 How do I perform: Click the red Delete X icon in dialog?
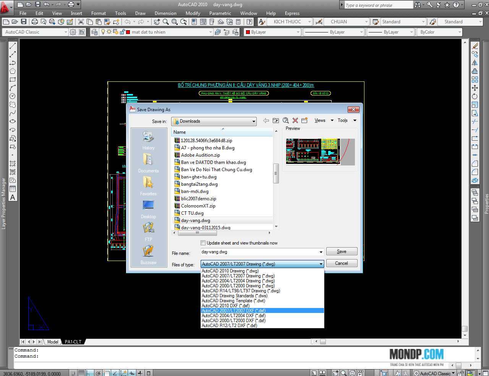tap(295, 120)
